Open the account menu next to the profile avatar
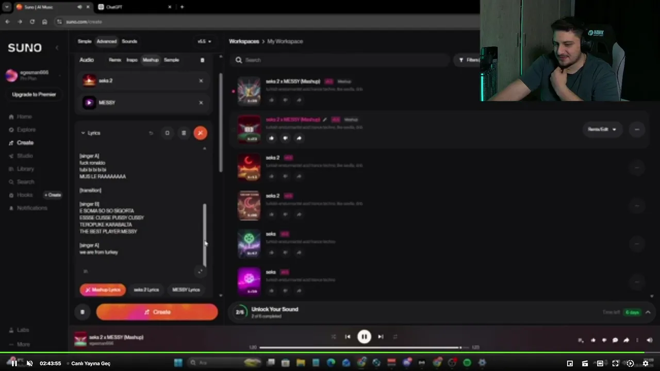Image resolution: width=660 pixels, height=371 pixels. tap(60, 75)
